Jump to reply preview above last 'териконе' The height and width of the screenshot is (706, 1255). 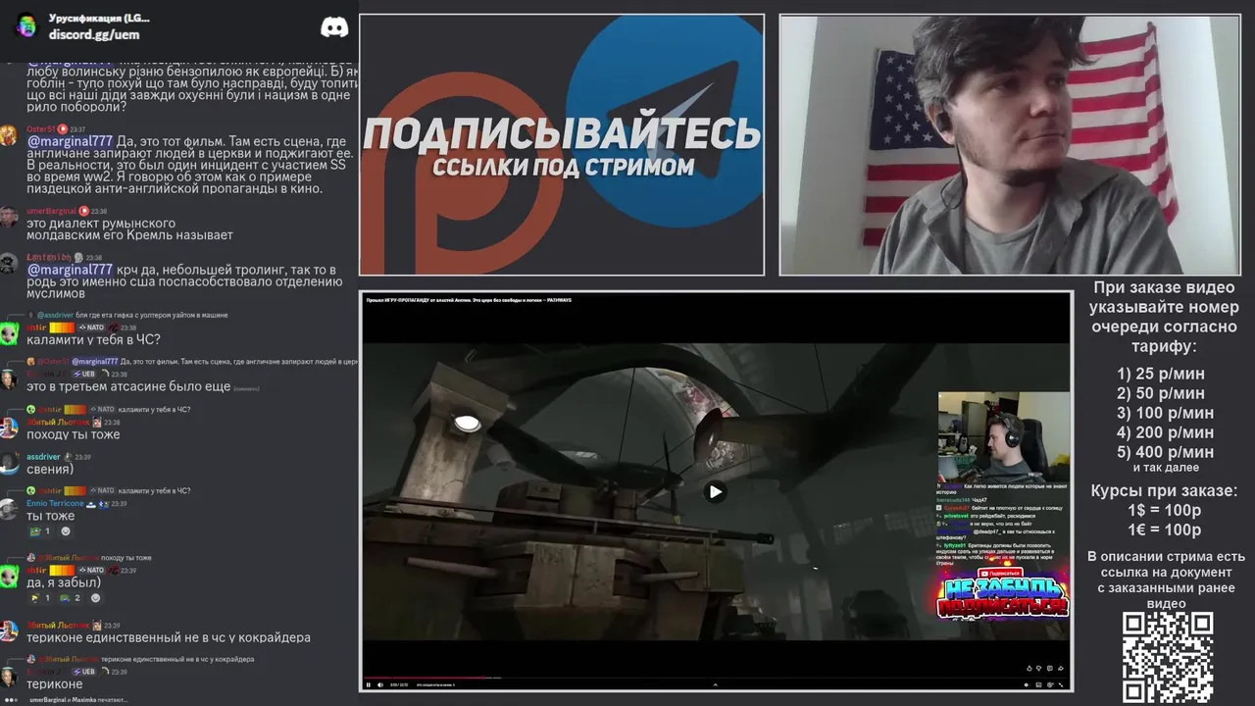[140, 659]
